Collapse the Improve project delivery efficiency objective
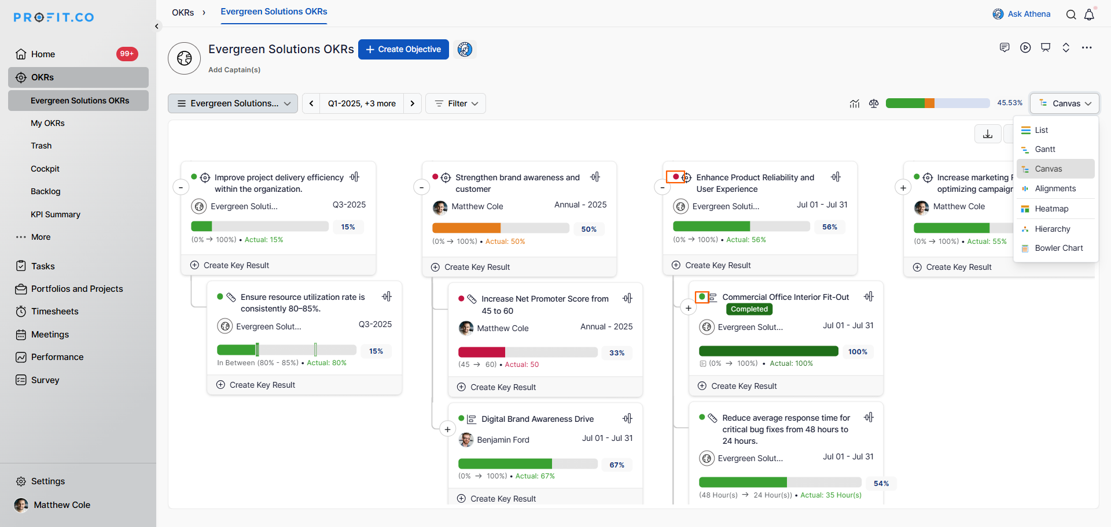 [181, 187]
